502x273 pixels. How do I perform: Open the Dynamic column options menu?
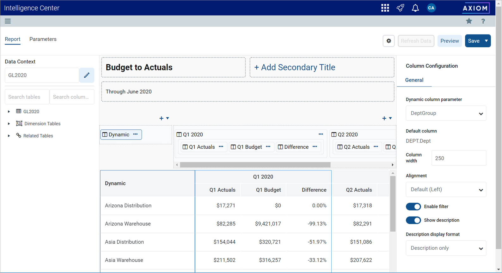136,134
